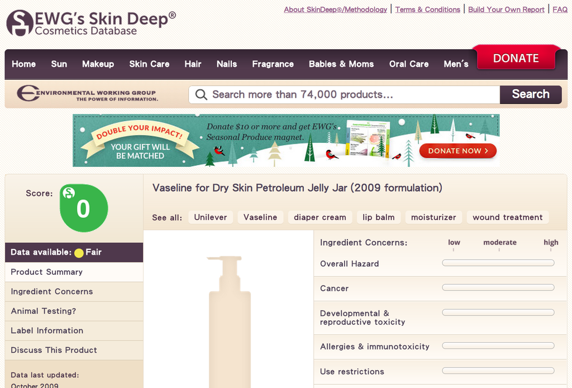This screenshot has width=572, height=388.
Task: Click the search magnifier icon
Action: (201, 95)
